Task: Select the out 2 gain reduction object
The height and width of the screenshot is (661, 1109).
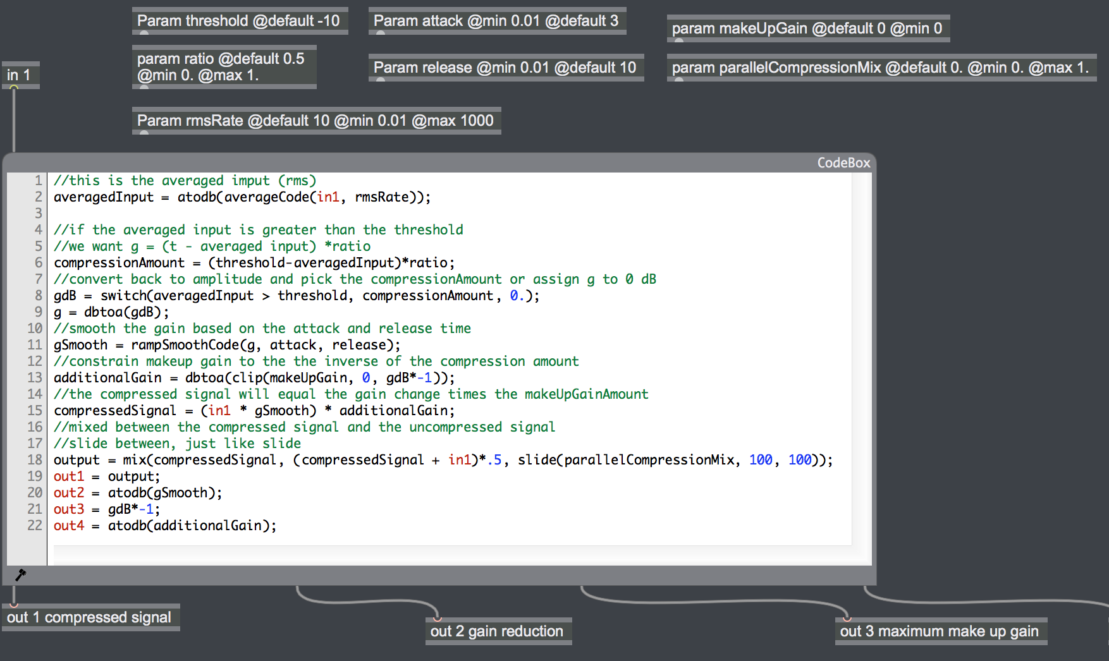Action: point(498,631)
